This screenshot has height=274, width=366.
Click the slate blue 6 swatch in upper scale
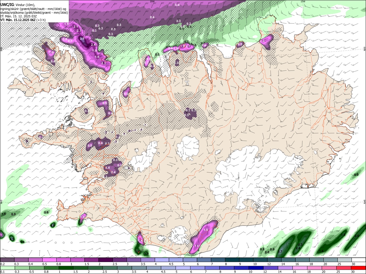coord(204,260)
